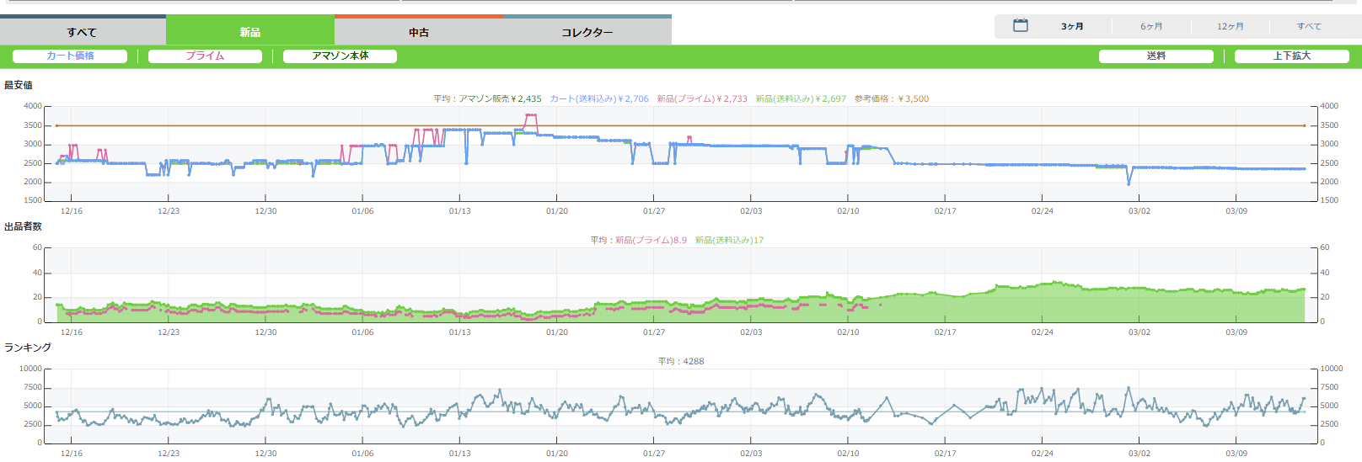Click the 参考価格 ¥3,500 legend label

click(892, 99)
